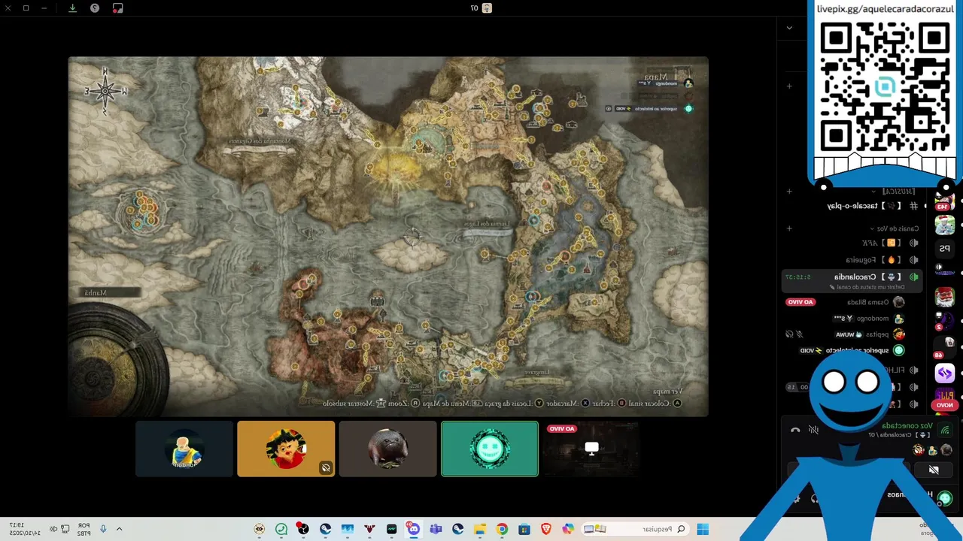The image size is (963, 541).
Task: Click the Voz conectada label
Action: [907, 425]
